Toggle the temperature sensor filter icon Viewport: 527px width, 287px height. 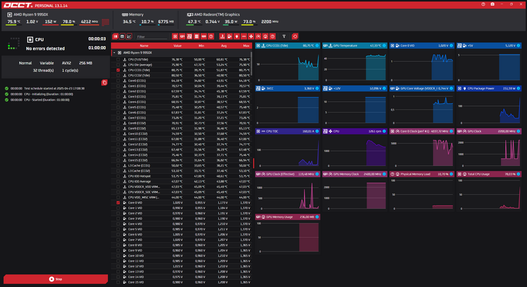click(x=222, y=36)
